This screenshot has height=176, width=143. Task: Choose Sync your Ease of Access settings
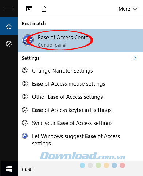[72, 123]
